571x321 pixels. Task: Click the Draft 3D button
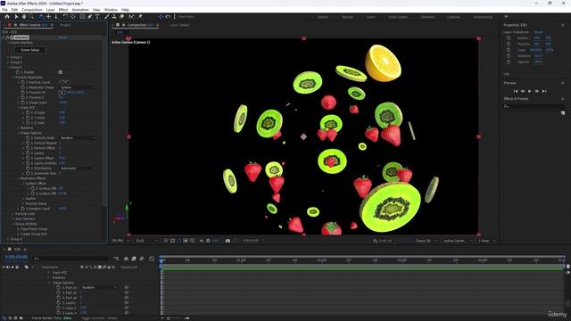383,241
